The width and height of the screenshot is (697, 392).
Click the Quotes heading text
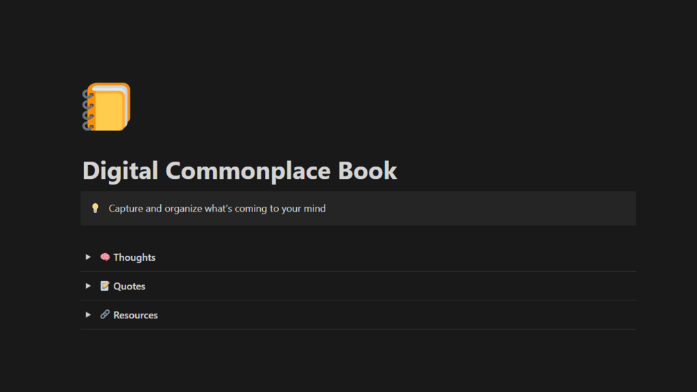coord(130,286)
